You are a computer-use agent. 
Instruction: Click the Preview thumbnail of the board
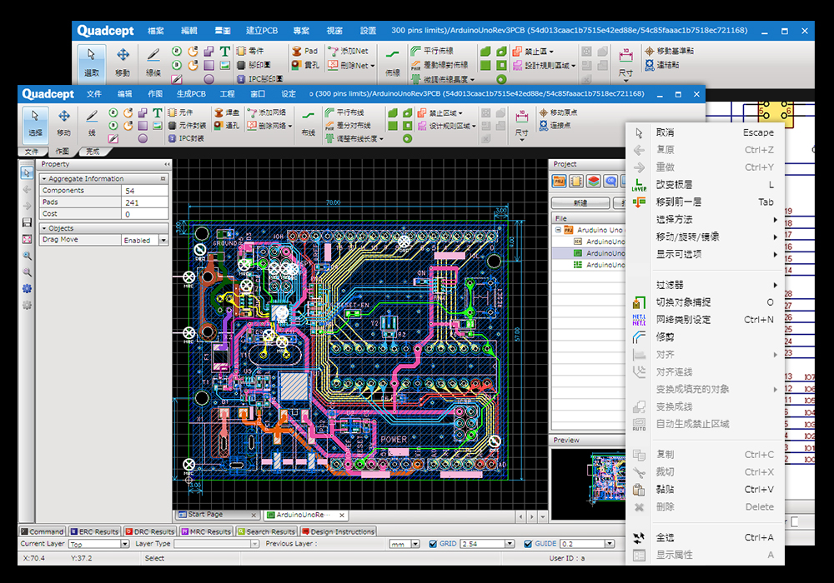(x=609, y=476)
